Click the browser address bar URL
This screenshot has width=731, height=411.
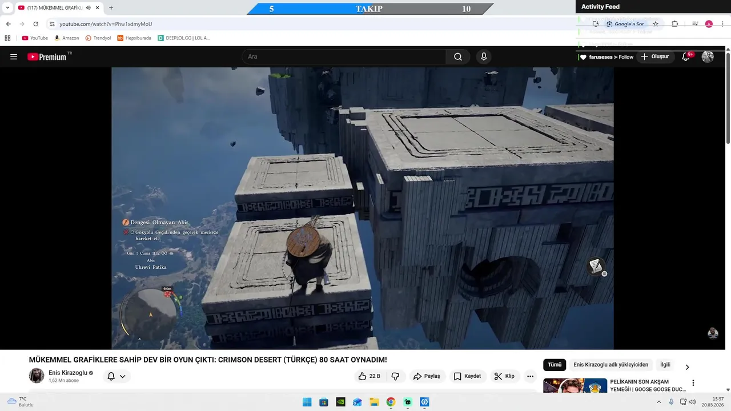[106, 24]
